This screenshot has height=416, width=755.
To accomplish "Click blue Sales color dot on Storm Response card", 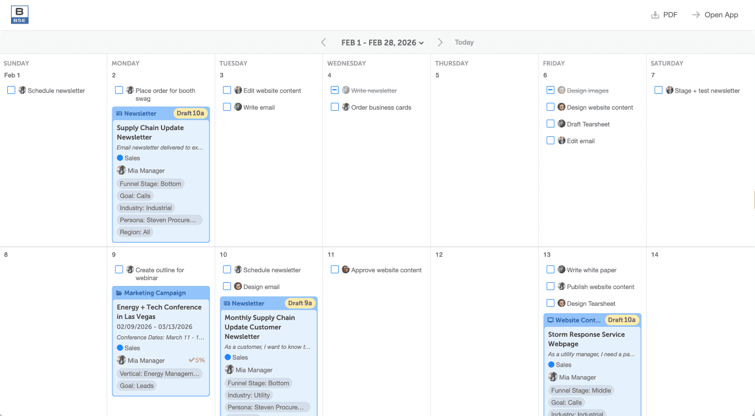I will coord(551,365).
